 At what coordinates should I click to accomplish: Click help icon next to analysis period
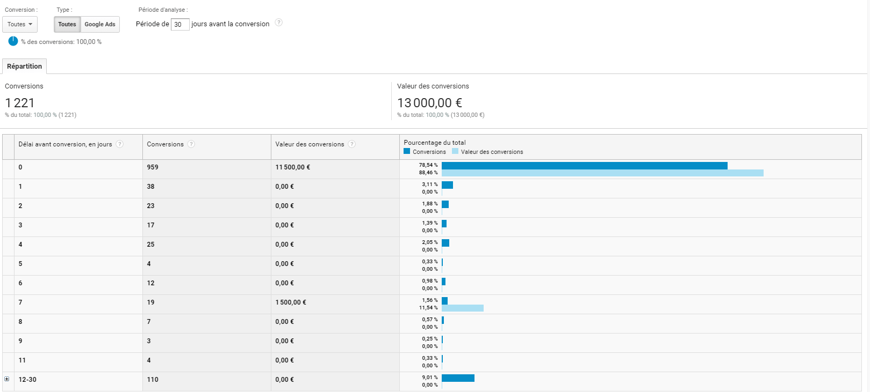pos(278,23)
